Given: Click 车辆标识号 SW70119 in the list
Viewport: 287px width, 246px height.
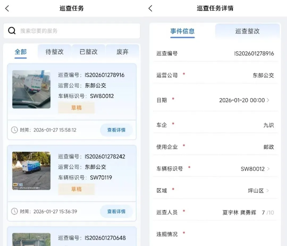Looking at the screenshot, I should pyautogui.click(x=85, y=177).
